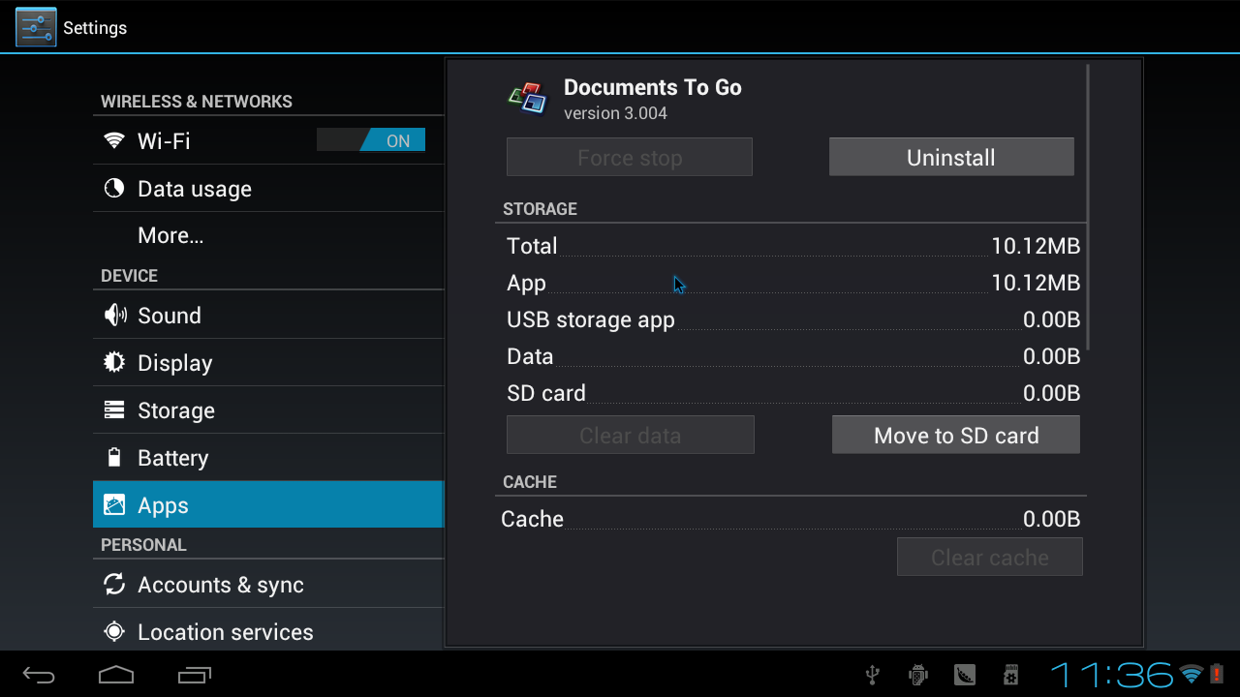Image resolution: width=1240 pixels, height=697 pixels.
Task: Click the CACHE section header
Action: (x=530, y=482)
